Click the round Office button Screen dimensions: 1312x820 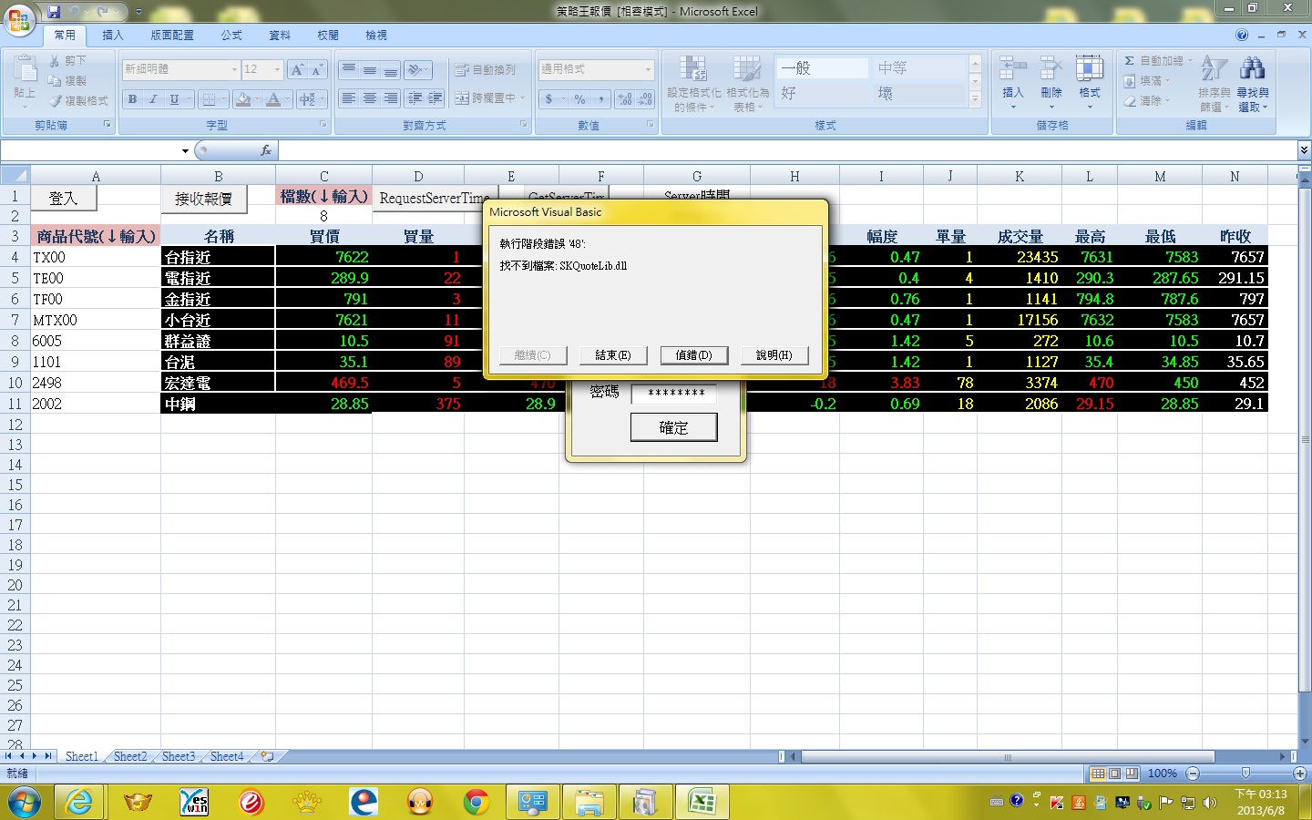18,19
